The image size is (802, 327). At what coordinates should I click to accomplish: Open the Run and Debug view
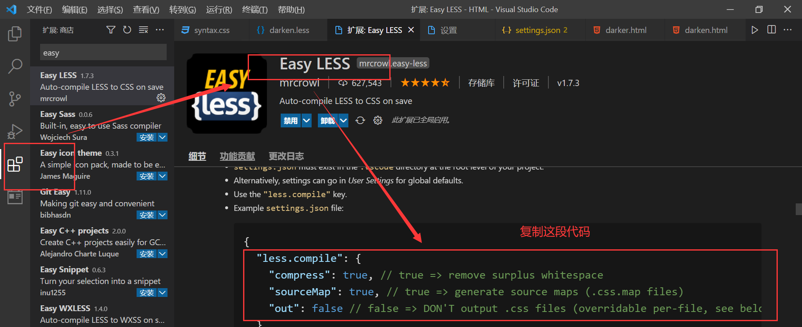pos(15,132)
